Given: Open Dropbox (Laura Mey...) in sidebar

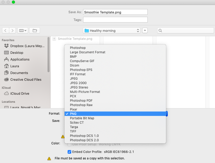Looking at the screenshot, I should 25,46.
